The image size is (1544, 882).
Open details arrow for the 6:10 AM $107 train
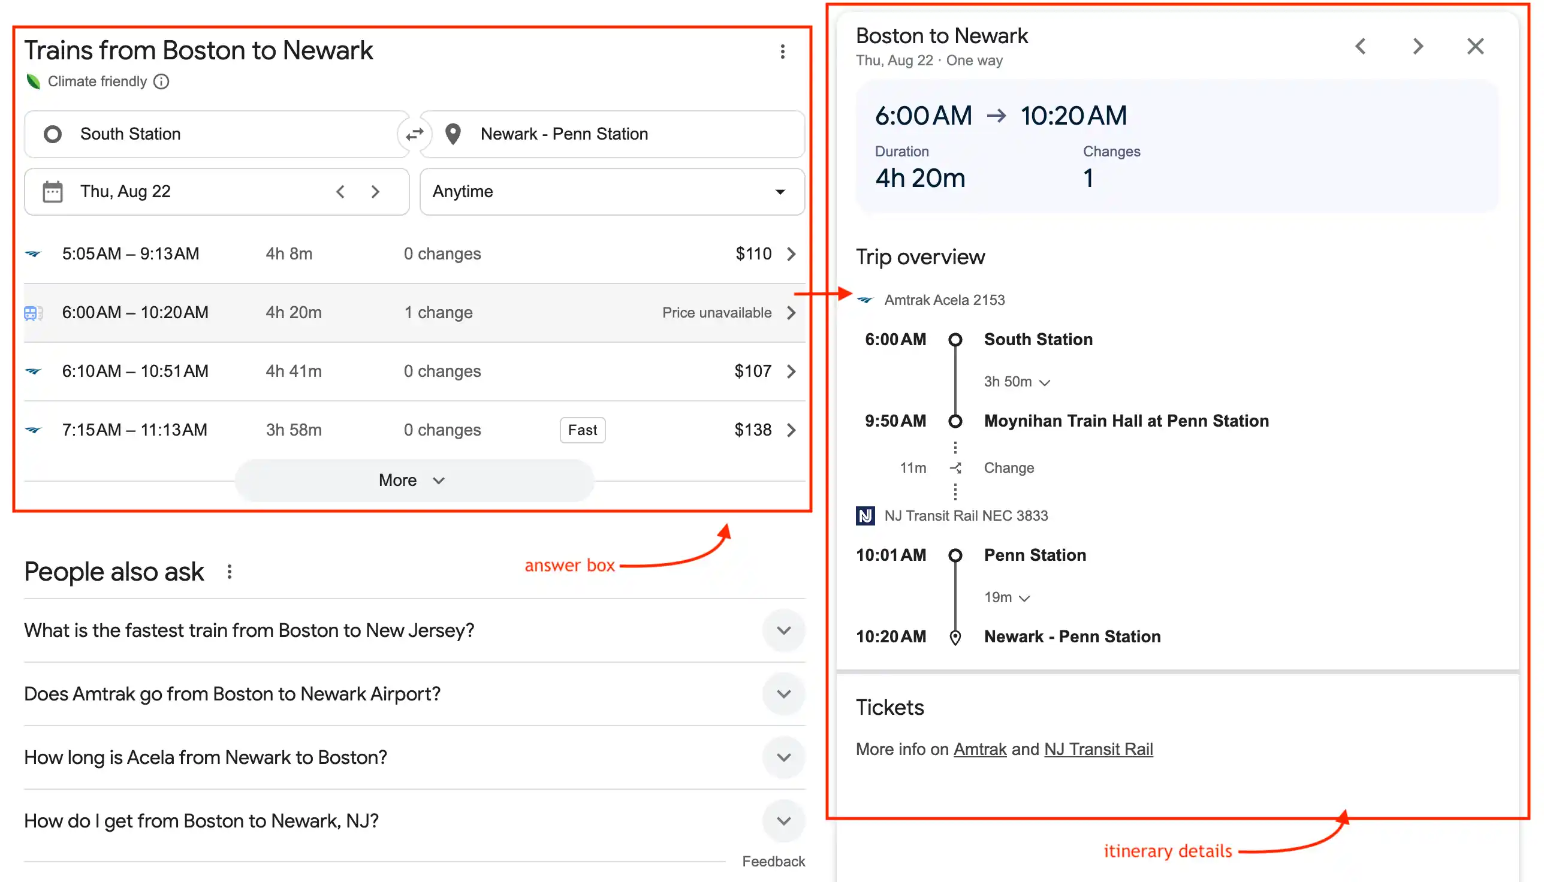791,371
